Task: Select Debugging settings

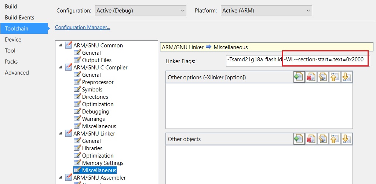Action: tap(95, 111)
